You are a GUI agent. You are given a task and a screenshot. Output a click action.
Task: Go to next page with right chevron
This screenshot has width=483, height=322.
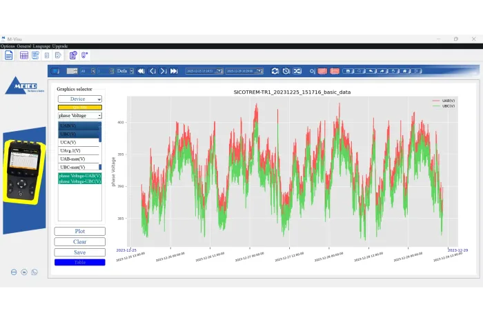pos(163,71)
